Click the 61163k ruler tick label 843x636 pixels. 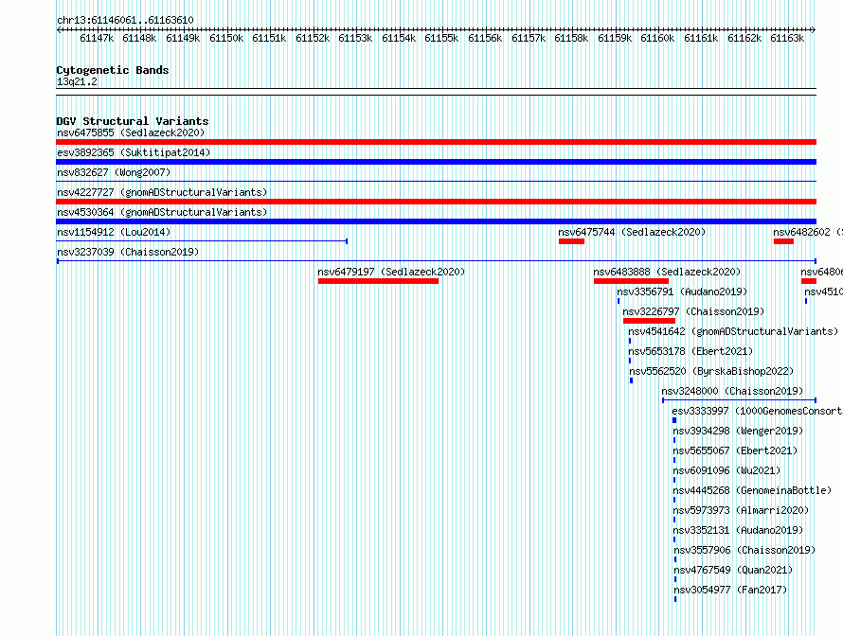click(x=787, y=38)
